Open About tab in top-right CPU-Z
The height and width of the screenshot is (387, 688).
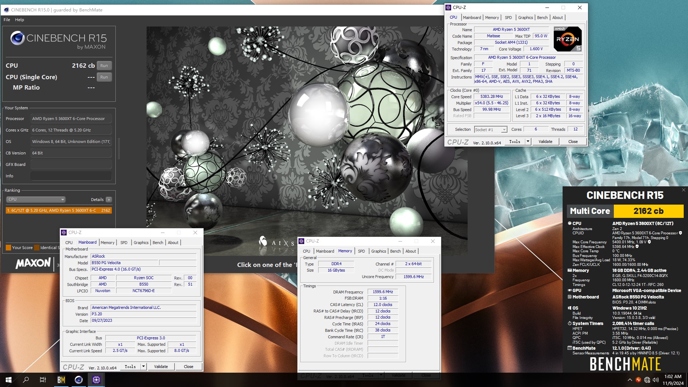(x=557, y=18)
